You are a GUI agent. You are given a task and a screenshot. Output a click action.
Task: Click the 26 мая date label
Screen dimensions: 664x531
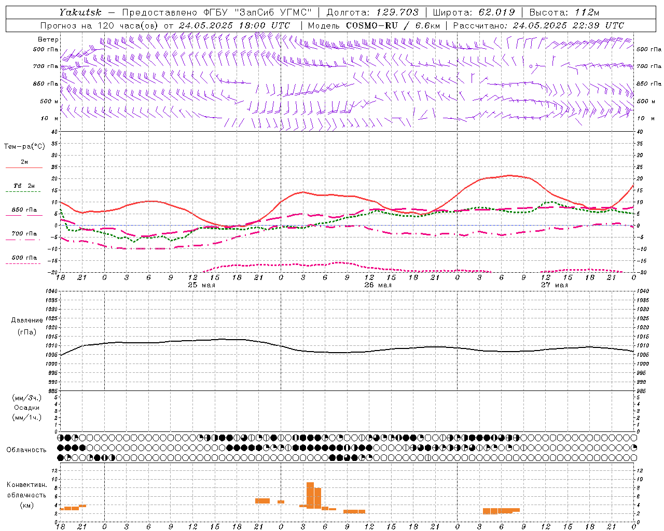[x=378, y=285]
